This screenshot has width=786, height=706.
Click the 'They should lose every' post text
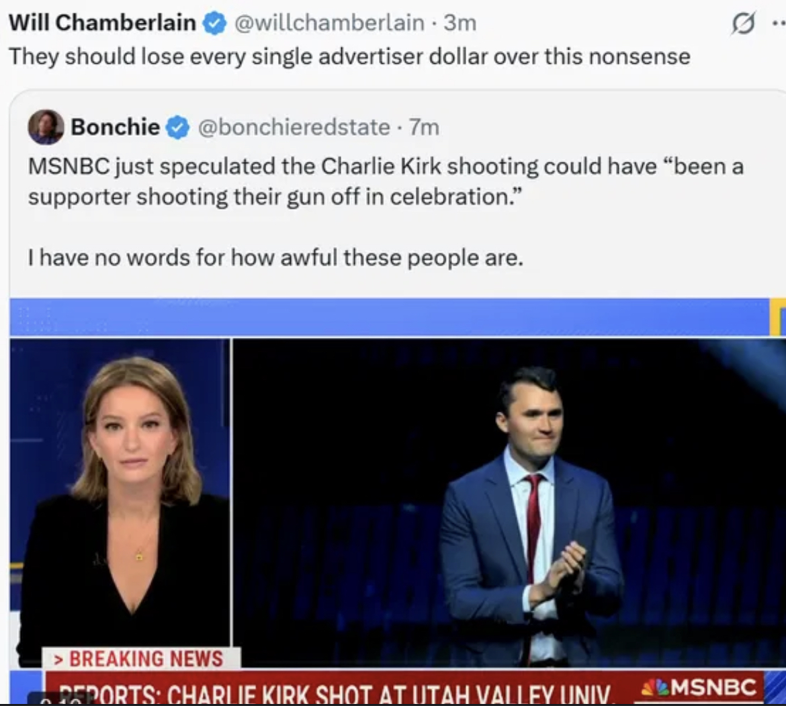coord(349,56)
